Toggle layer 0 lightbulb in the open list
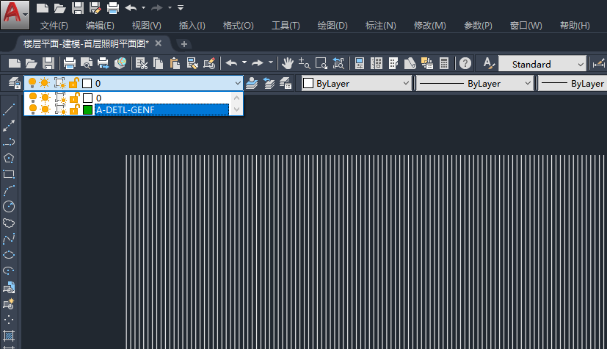The height and width of the screenshot is (349, 607). (x=32, y=98)
